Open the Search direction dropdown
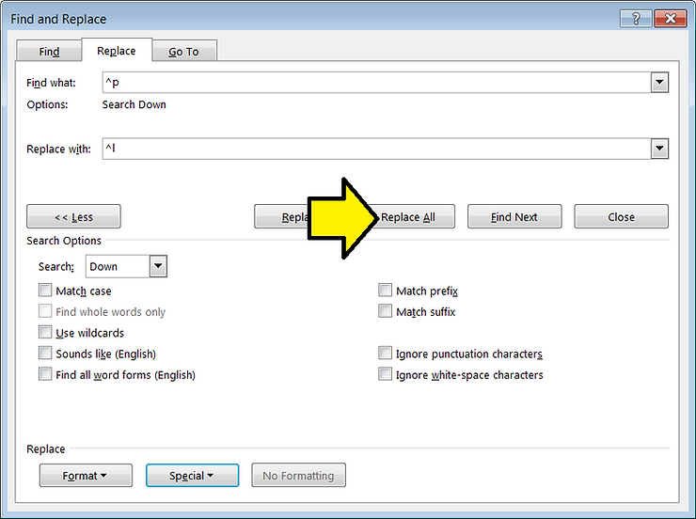Image resolution: width=696 pixels, height=519 pixels. point(158,267)
